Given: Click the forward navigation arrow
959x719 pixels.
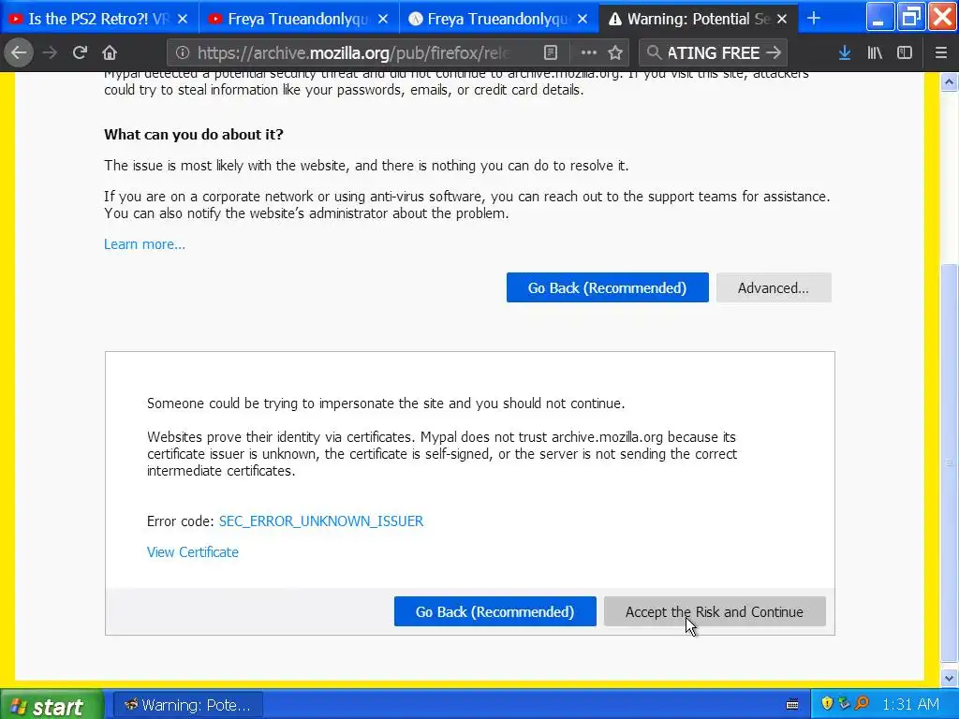Looking at the screenshot, I should click(x=51, y=52).
